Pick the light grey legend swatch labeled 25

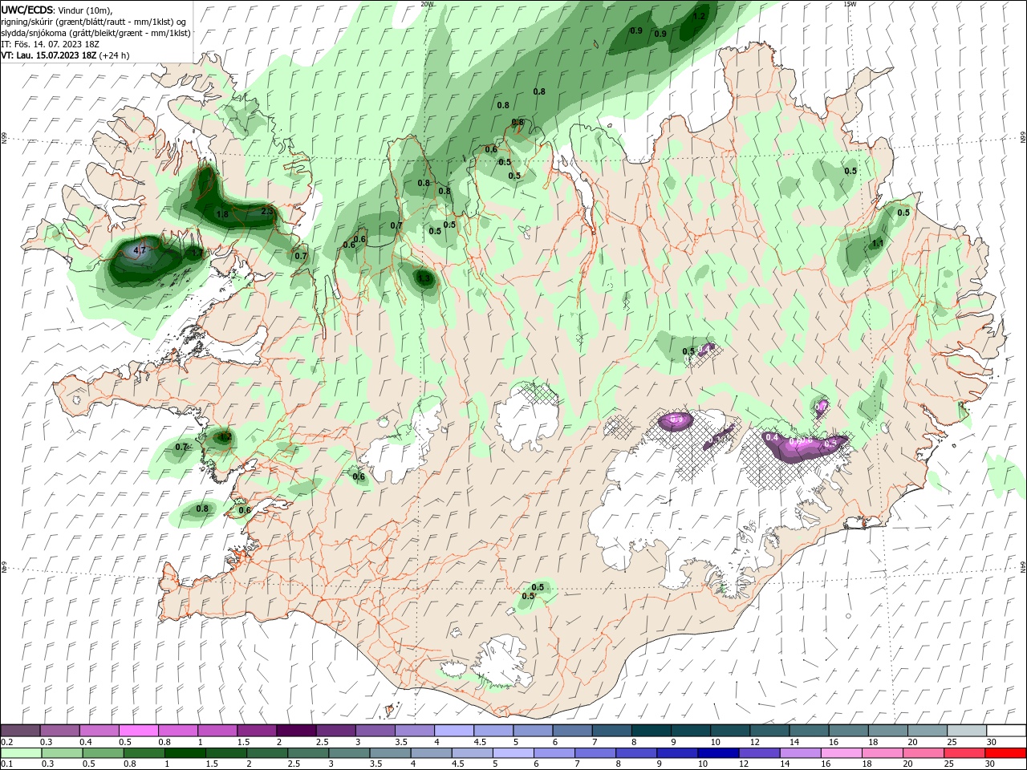click(967, 731)
